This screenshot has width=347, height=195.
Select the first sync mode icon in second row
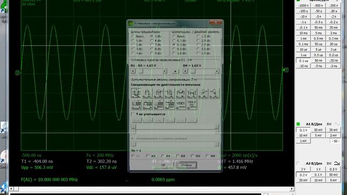(136, 105)
